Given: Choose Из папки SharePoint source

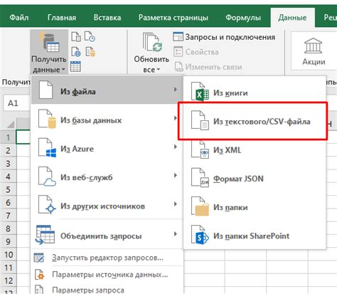Looking at the screenshot, I should click(x=255, y=236).
